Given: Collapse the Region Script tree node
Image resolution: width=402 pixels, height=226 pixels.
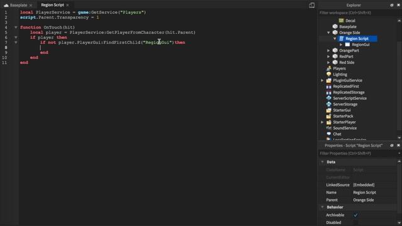Looking at the screenshot, I should tap(335, 39).
